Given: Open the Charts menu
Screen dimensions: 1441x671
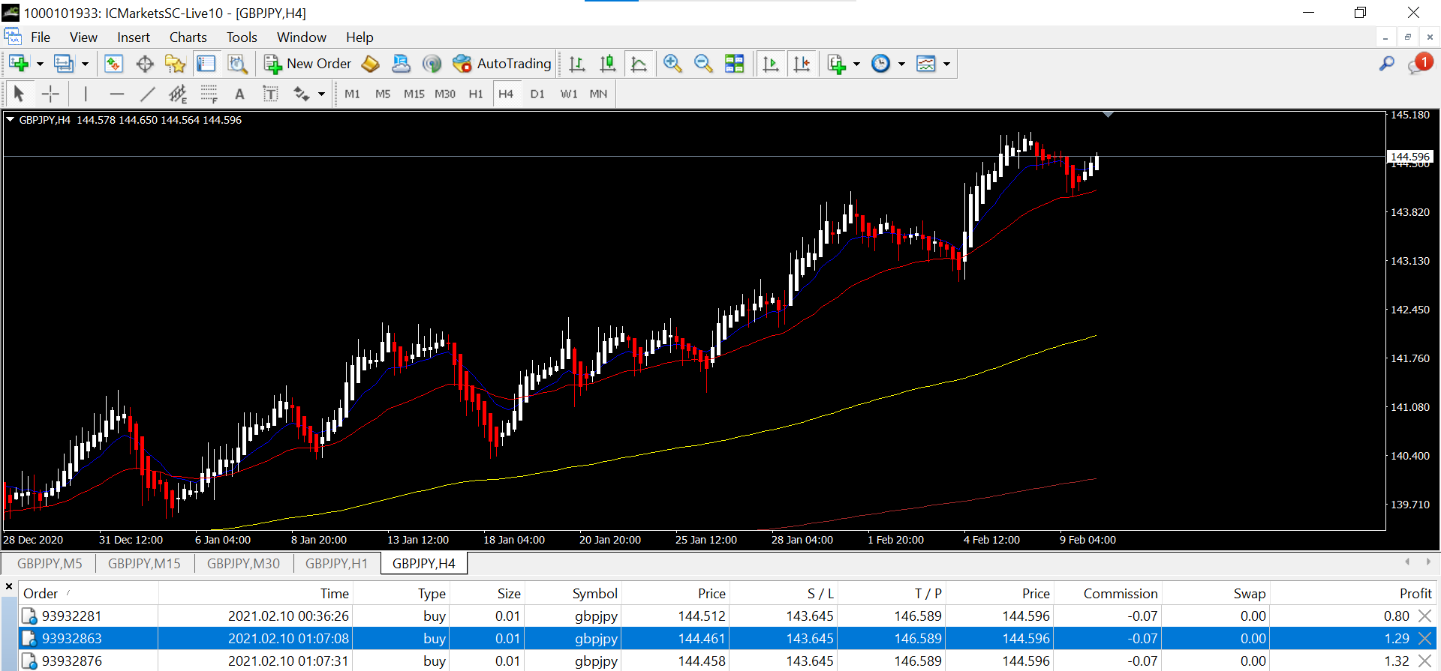Looking at the screenshot, I should coord(188,37).
